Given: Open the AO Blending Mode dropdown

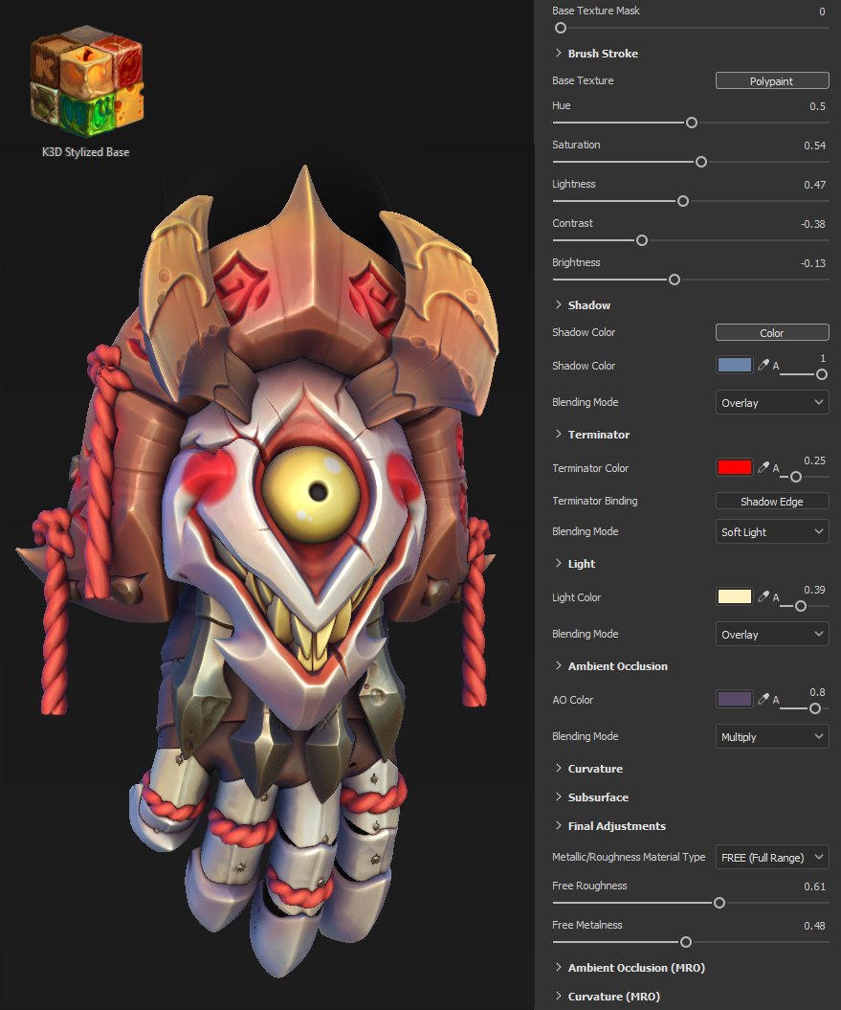Looking at the screenshot, I should [x=772, y=737].
